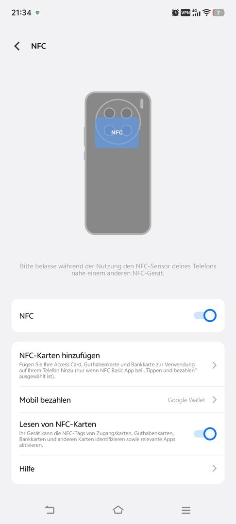Tap the 4G mobile signal icon
Image resolution: width=236 pixels, height=524 pixels.
tap(197, 13)
